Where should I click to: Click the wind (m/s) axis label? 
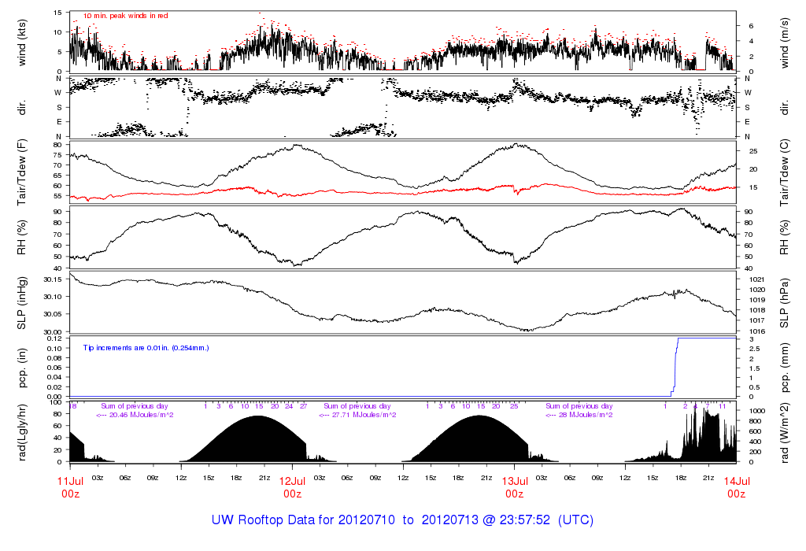785,41
